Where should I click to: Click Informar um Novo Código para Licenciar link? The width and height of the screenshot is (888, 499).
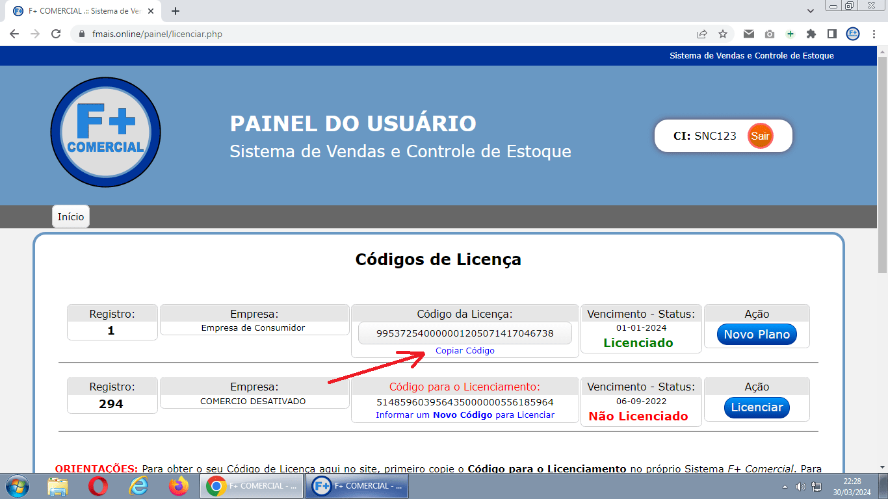465,415
